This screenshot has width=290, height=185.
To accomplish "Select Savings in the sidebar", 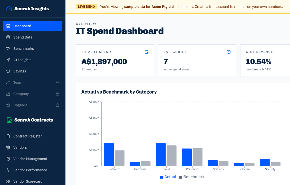I will coord(33,71).
